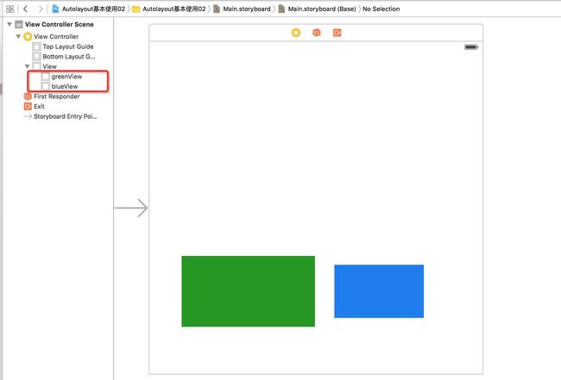Click the No Selection breadcrumb
This screenshot has width=561, height=380.
(x=381, y=9)
